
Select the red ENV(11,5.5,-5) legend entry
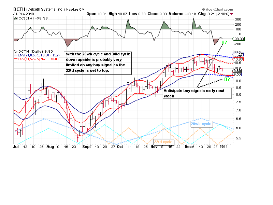point(37,59)
